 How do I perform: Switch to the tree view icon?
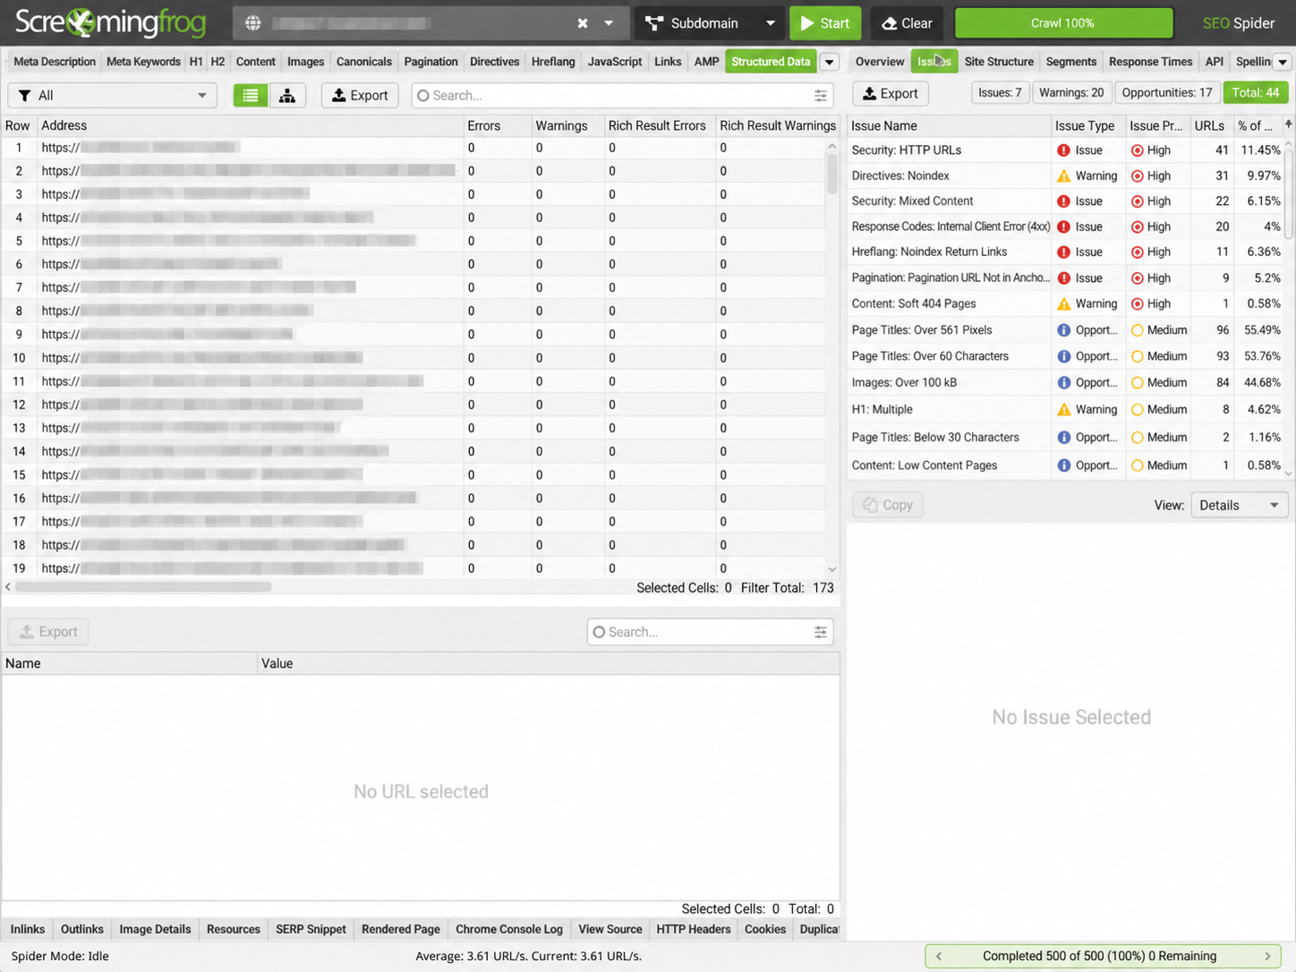[x=287, y=96]
